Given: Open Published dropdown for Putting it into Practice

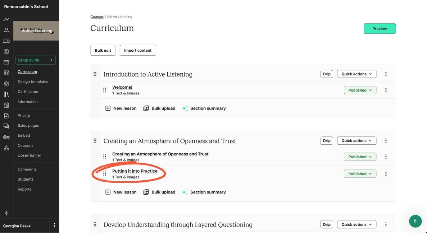Looking at the screenshot, I should pyautogui.click(x=360, y=174).
